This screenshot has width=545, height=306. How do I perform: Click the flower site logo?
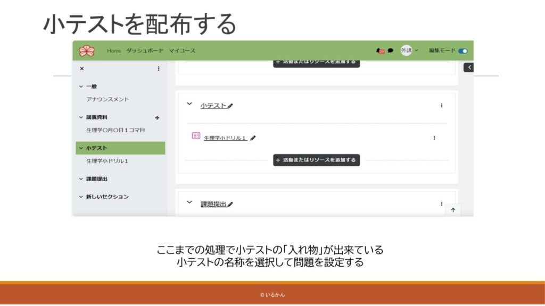[86, 51]
